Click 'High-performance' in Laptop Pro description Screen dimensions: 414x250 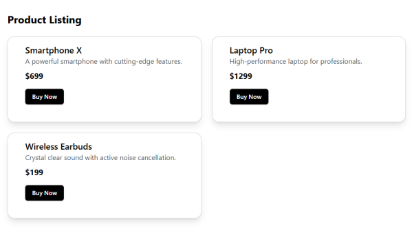click(258, 62)
